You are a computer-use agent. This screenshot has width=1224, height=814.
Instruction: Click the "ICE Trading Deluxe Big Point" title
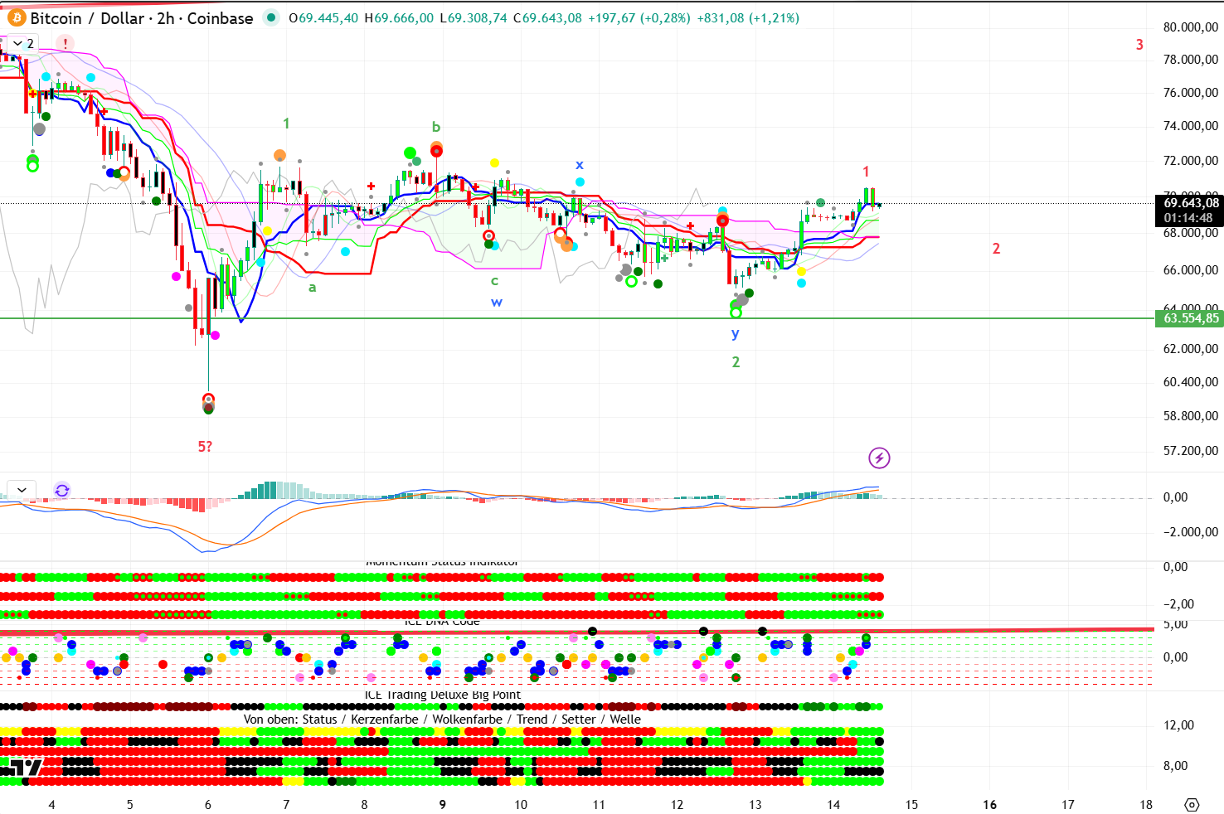pos(442,695)
